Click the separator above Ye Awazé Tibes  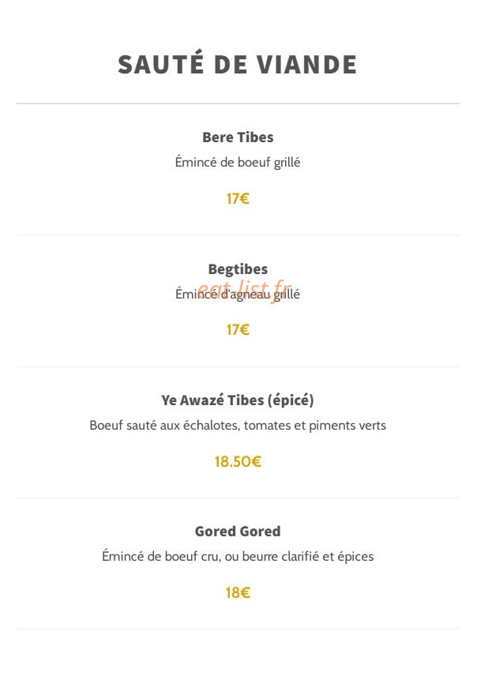(x=238, y=367)
